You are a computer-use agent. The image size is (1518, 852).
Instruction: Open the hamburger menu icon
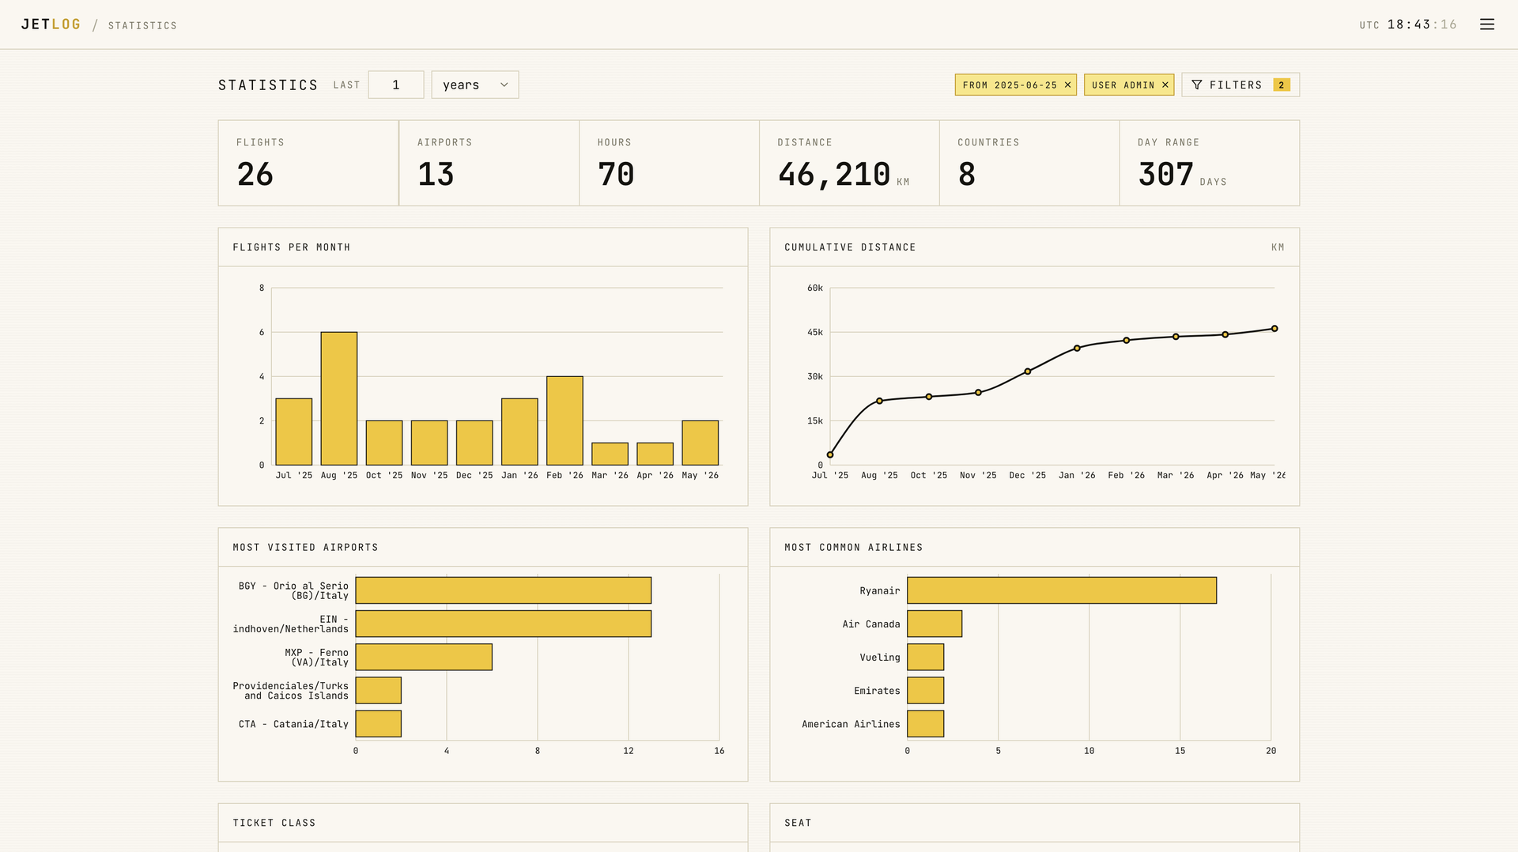point(1486,25)
